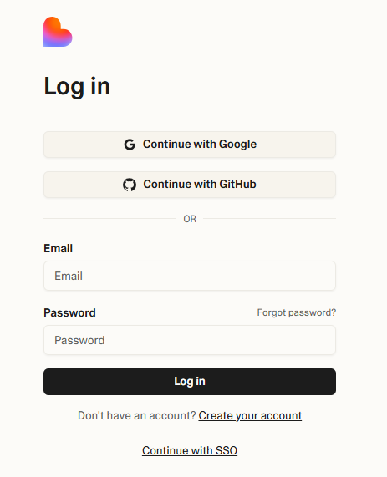Click the OR divider text
This screenshot has width=387, height=477.
(190, 219)
